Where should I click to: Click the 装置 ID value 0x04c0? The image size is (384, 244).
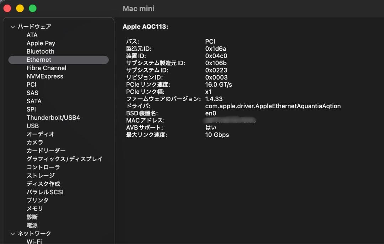[x=216, y=56]
